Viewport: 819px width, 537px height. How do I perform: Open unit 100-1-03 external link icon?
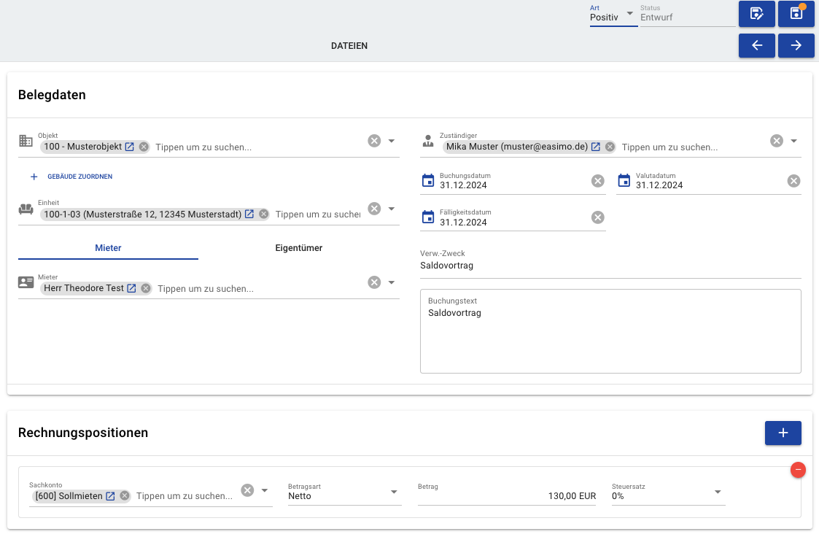coord(249,215)
